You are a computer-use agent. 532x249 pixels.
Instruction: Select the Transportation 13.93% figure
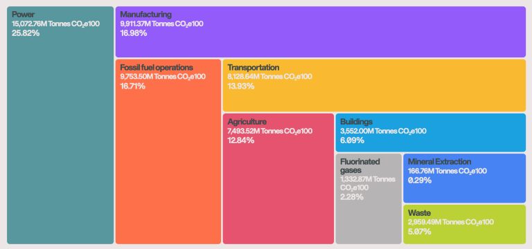click(x=241, y=86)
